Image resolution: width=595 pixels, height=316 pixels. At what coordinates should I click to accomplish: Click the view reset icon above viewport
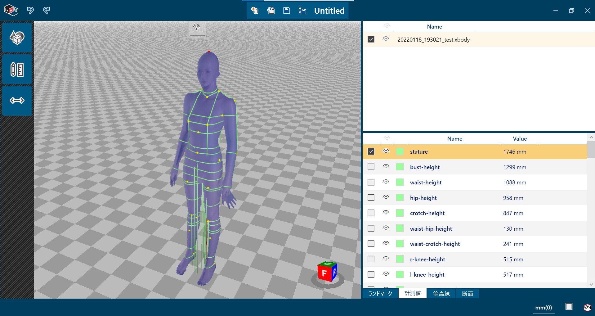pos(197,27)
